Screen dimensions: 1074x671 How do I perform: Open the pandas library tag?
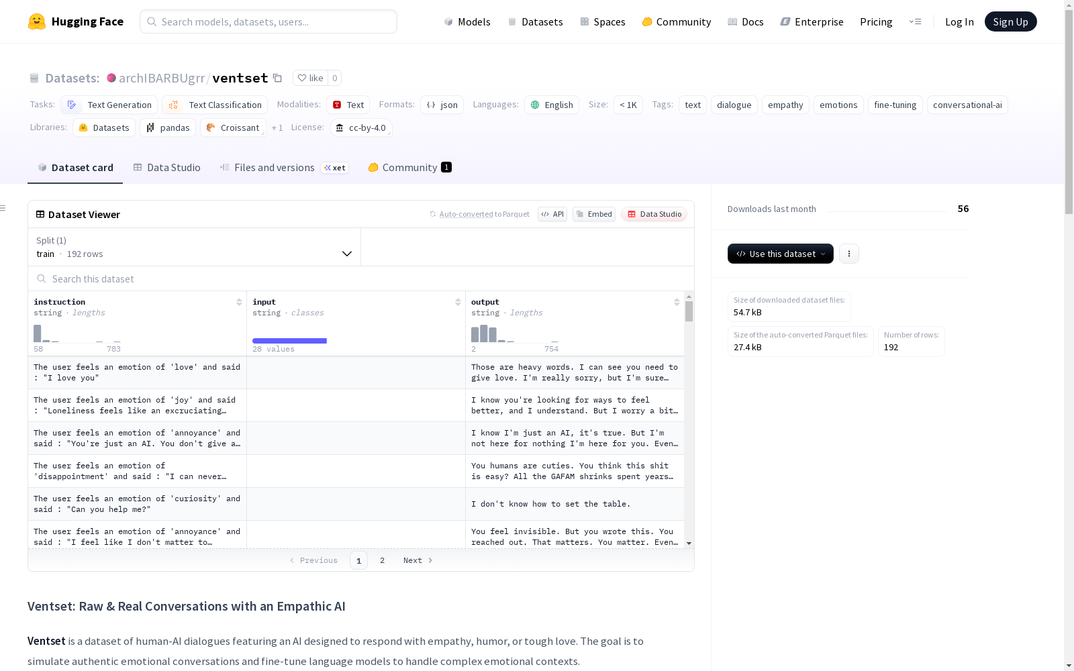point(168,127)
